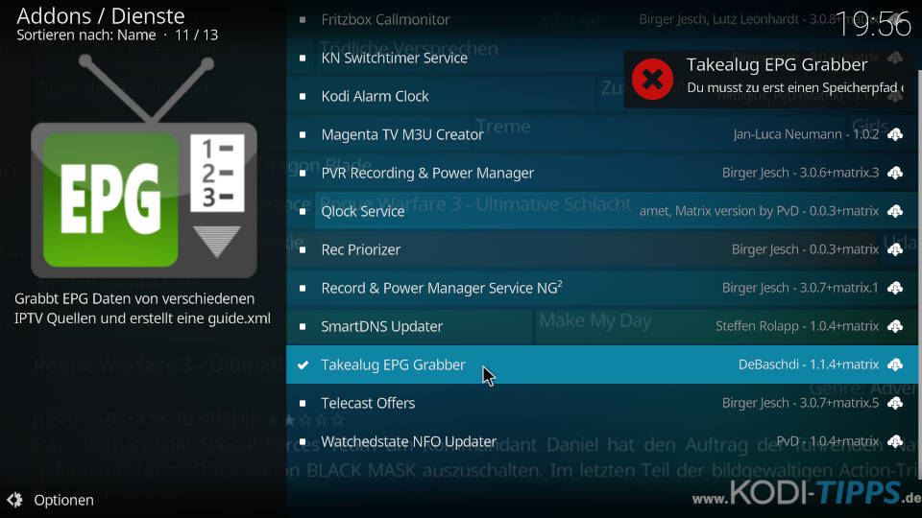The image size is (922, 518).
Task: Click the Takealug EPG Grabber notification title
Action: pyautogui.click(x=777, y=64)
